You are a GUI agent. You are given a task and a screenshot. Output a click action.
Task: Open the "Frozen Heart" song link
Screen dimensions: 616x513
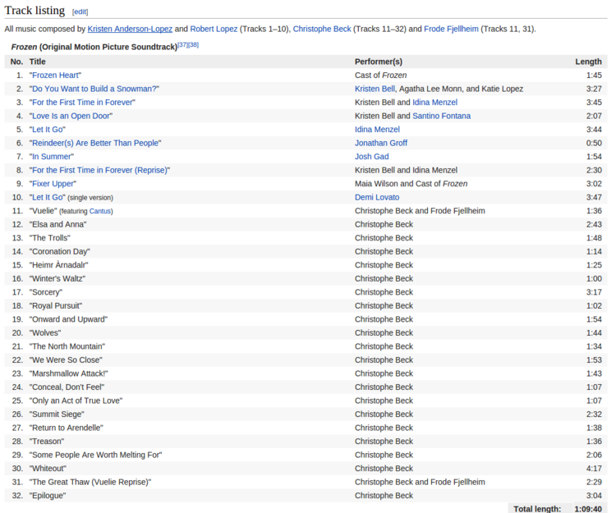pos(55,76)
